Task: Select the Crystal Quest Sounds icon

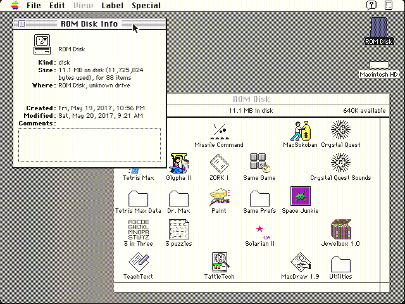Action: [340, 163]
